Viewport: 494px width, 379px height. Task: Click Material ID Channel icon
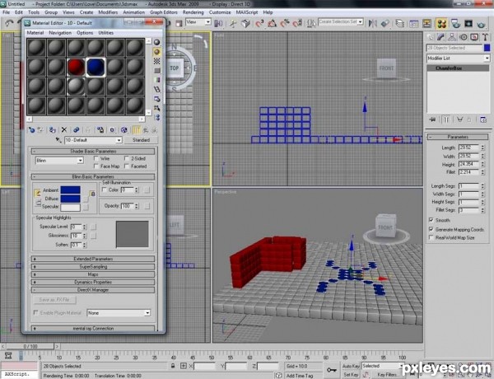[x=112, y=130]
